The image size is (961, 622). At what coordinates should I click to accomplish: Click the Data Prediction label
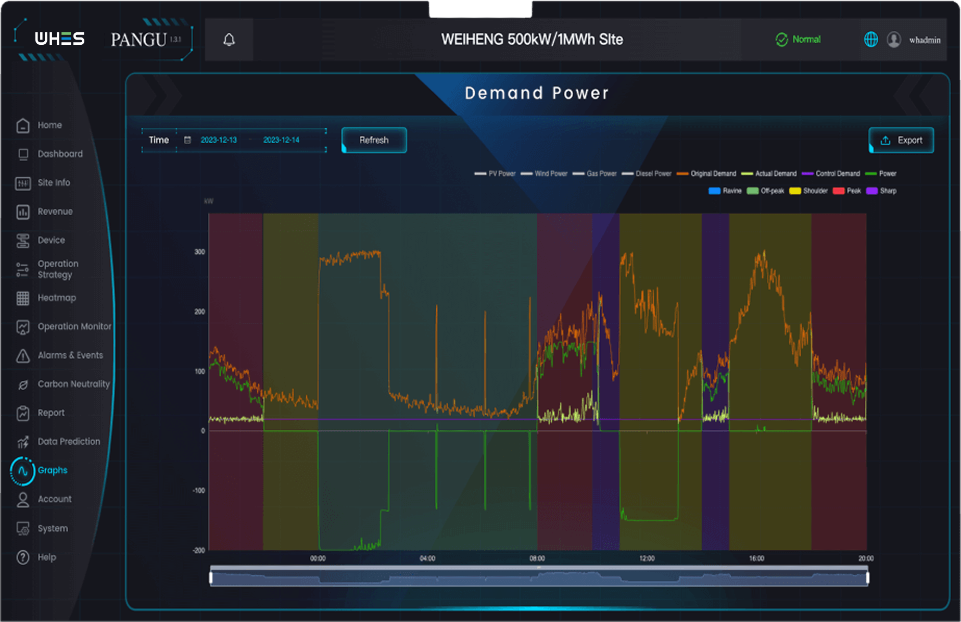click(69, 441)
